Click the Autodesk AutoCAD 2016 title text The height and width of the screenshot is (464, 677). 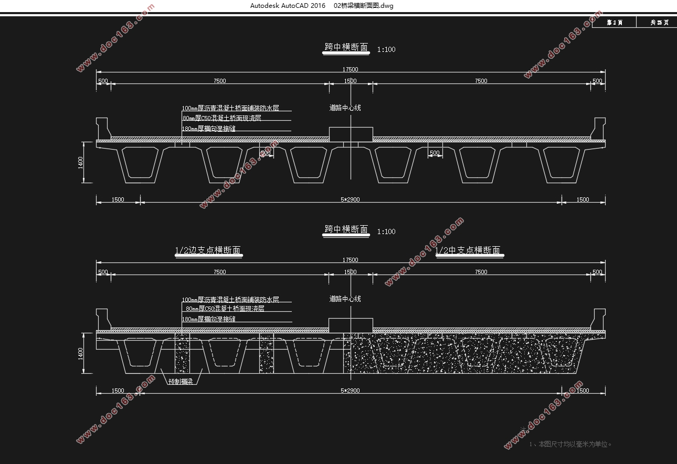pos(287,6)
